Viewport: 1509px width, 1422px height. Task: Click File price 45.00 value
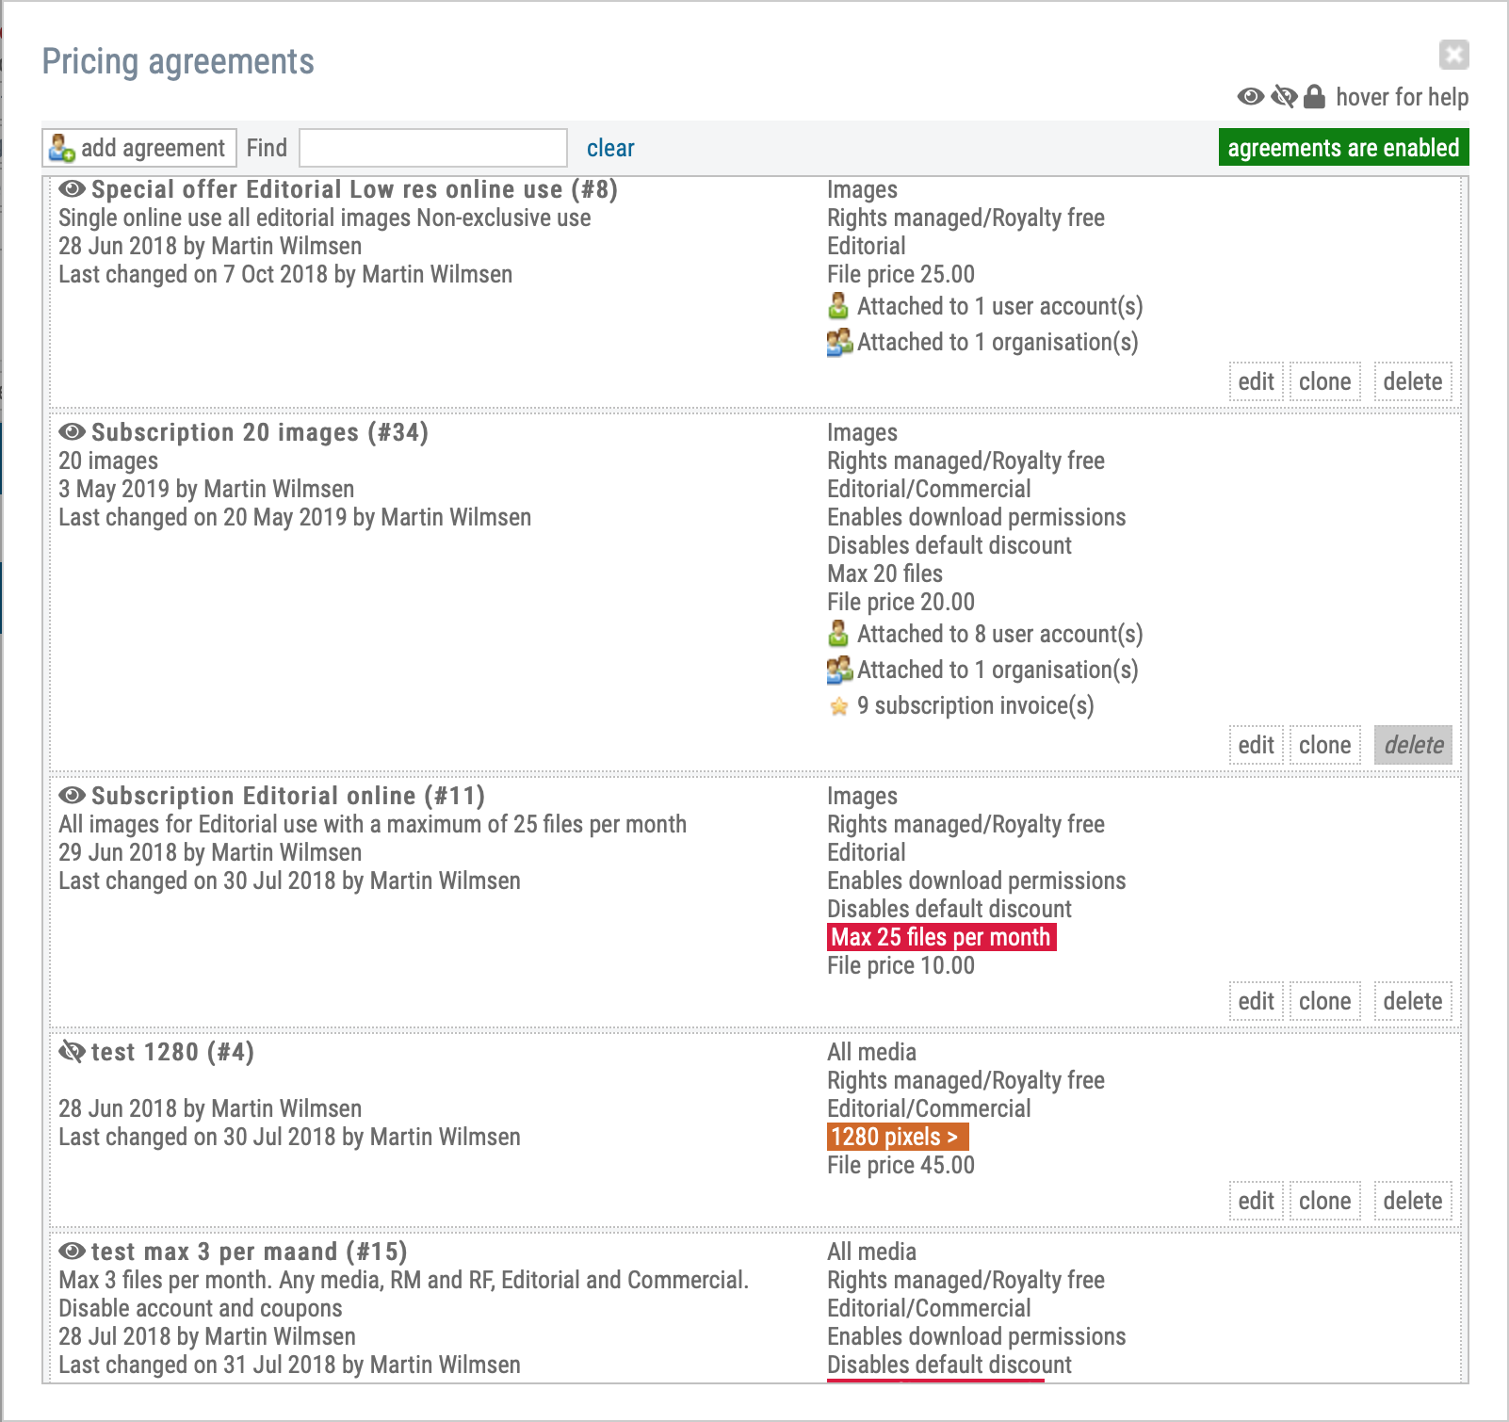pos(901,1165)
